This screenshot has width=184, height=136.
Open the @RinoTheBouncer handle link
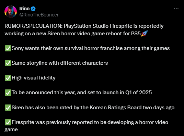click(39, 15)
